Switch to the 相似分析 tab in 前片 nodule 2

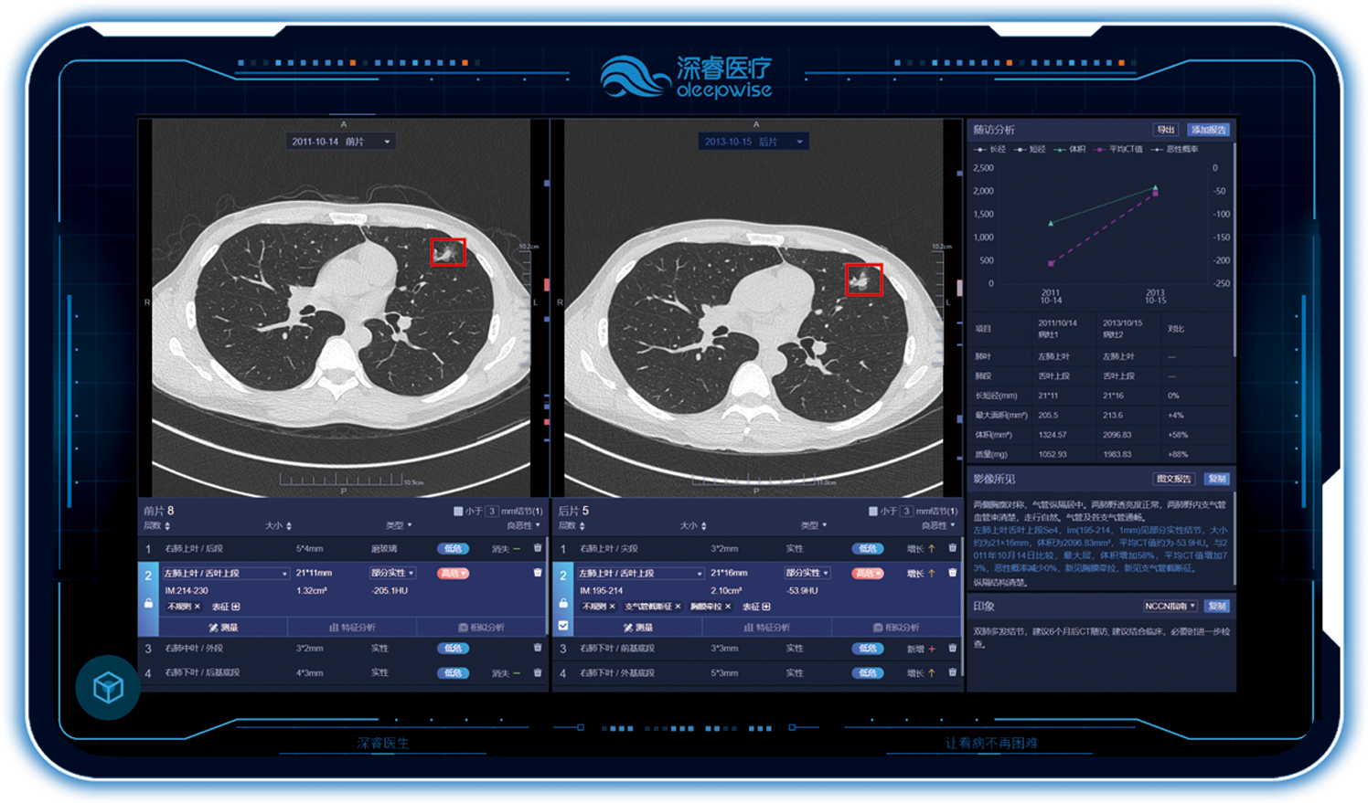pyautogui.click(x=481, y=627)
